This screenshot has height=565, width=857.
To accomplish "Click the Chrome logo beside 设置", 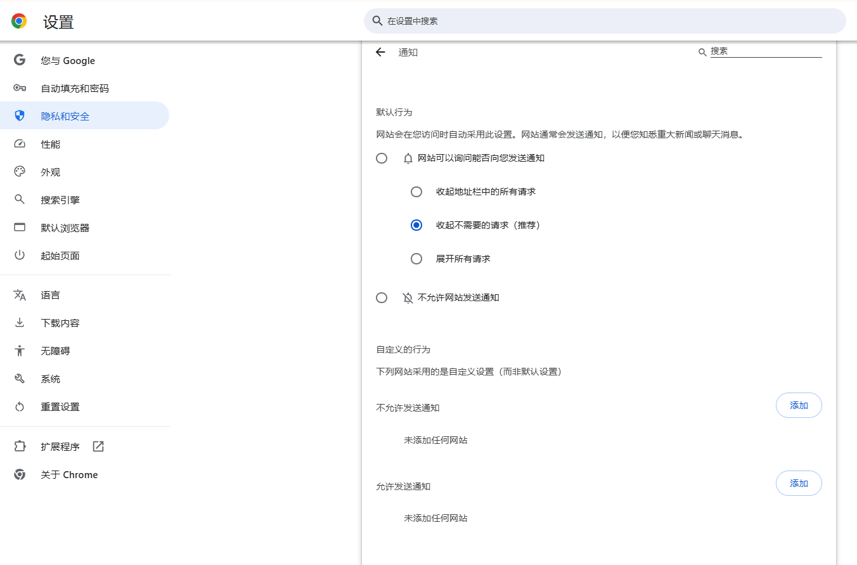I will [20, 22].
